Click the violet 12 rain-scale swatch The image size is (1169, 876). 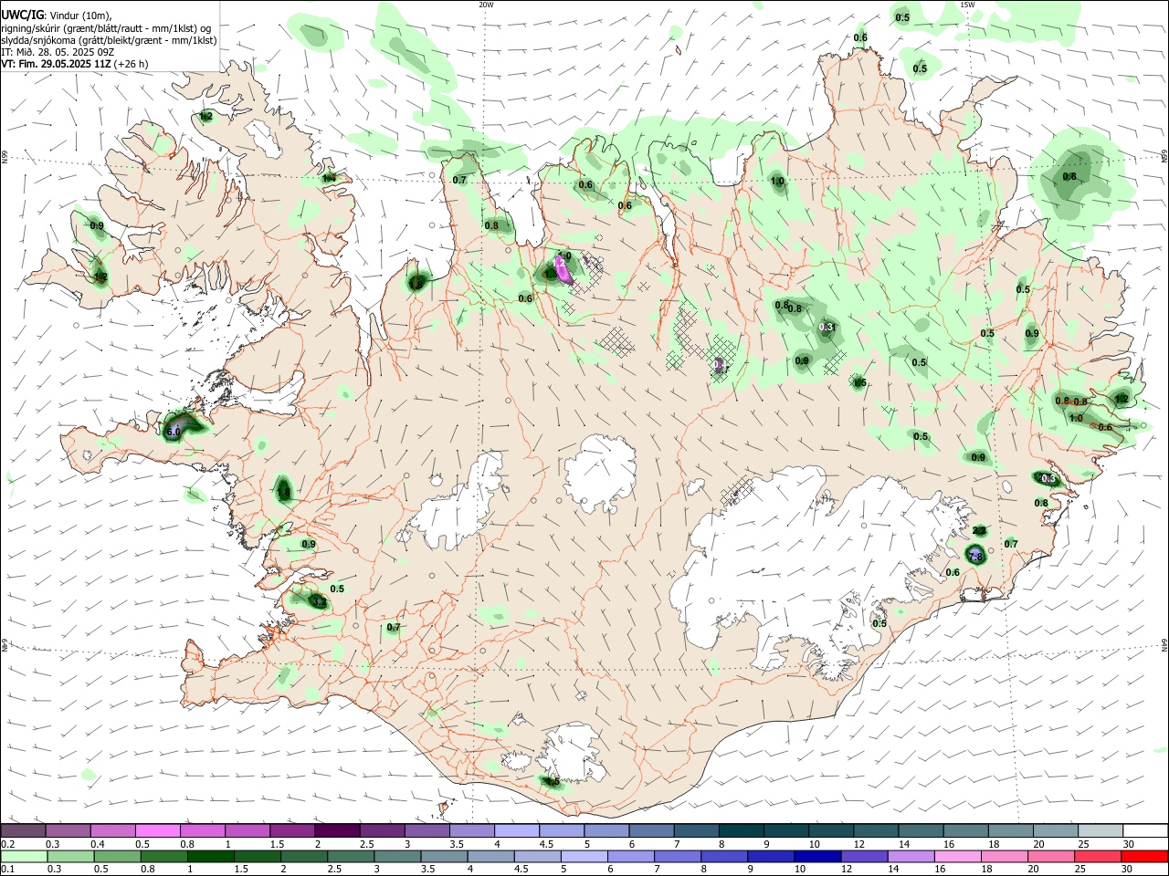[x=863, y=857]
